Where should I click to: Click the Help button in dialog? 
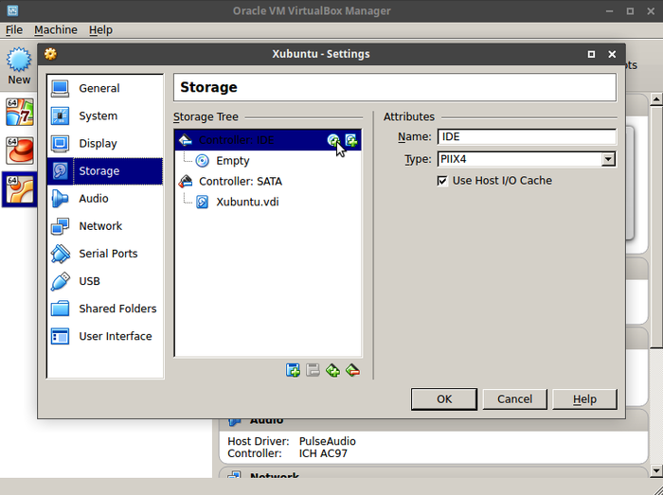584,399
